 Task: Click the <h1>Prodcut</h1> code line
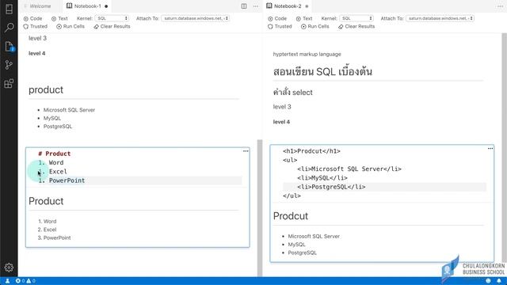311,151
